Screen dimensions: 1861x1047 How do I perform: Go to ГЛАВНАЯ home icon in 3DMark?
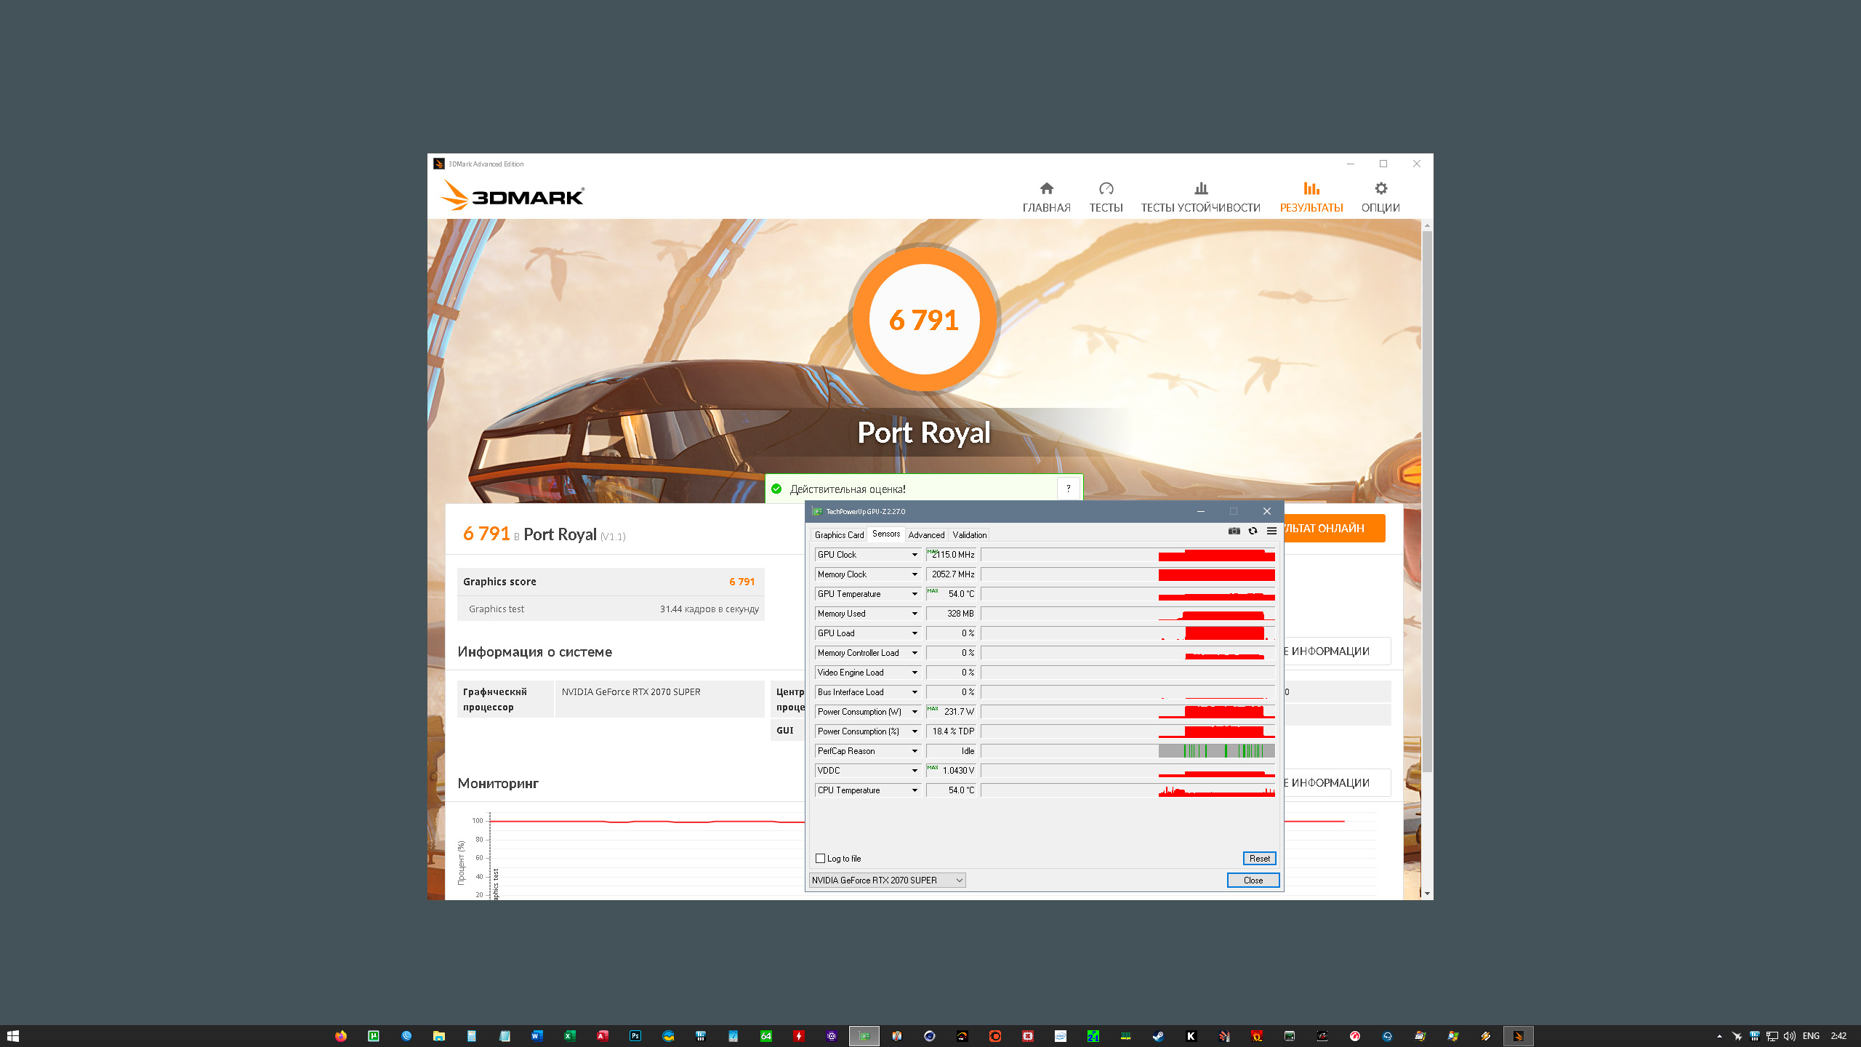click(x=1046, y=189)
